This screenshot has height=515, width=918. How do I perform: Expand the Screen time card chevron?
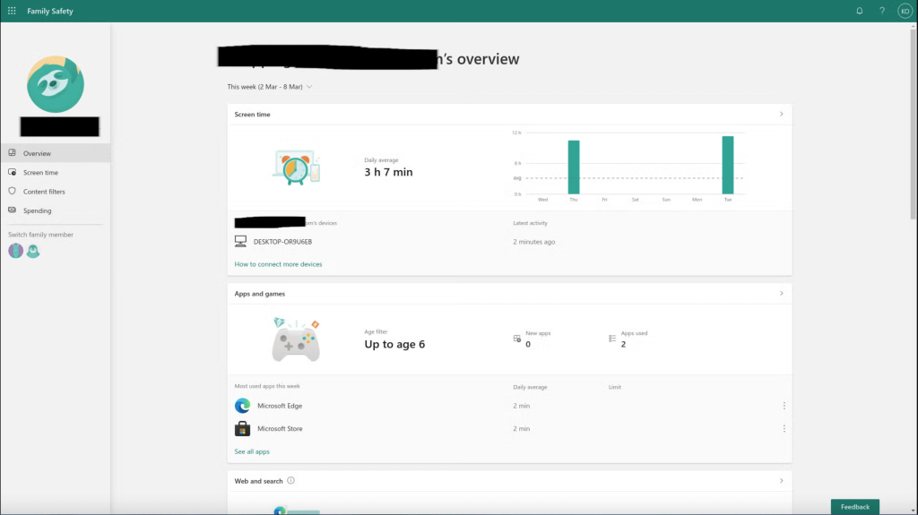coord(781,115)
